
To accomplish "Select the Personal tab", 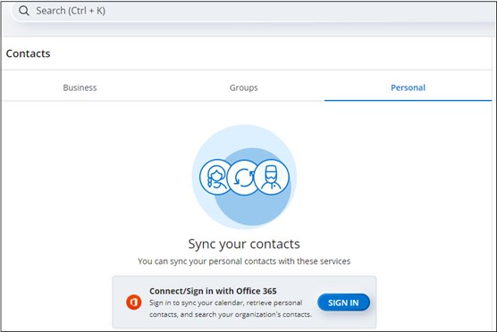I will tap(408, 87).
